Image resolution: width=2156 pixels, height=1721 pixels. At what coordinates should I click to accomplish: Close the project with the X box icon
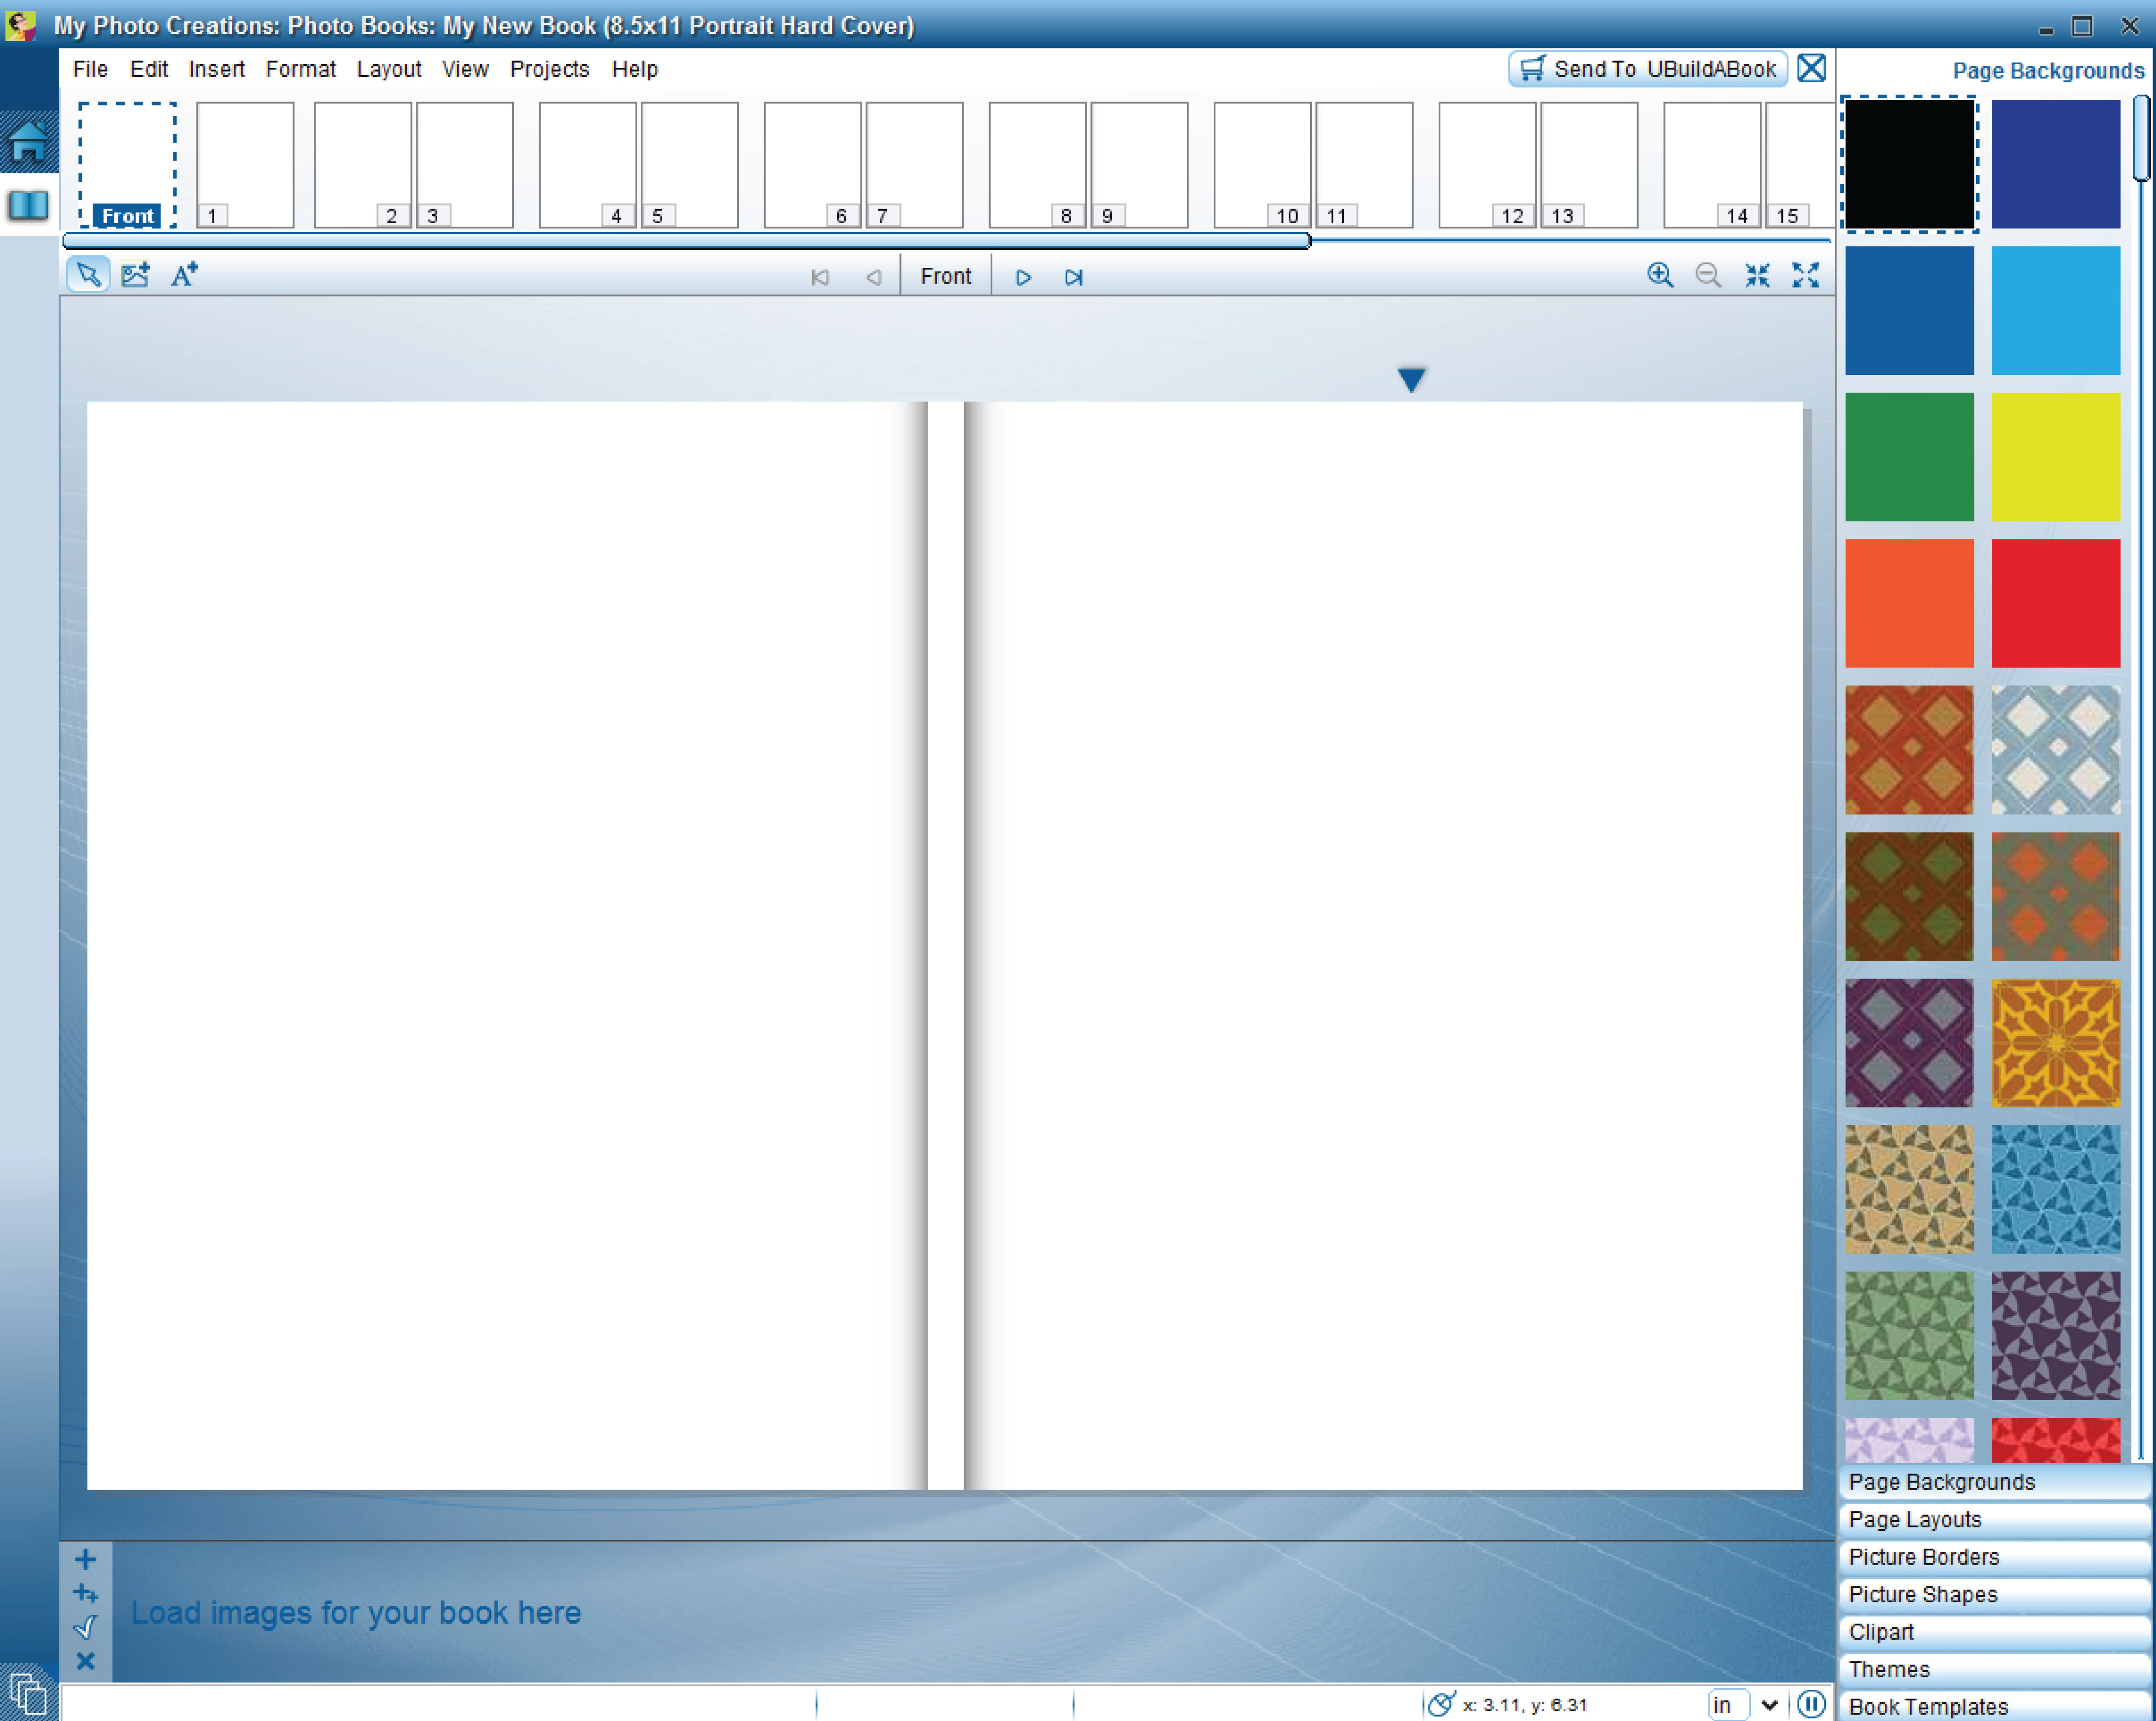[1811, 68]
